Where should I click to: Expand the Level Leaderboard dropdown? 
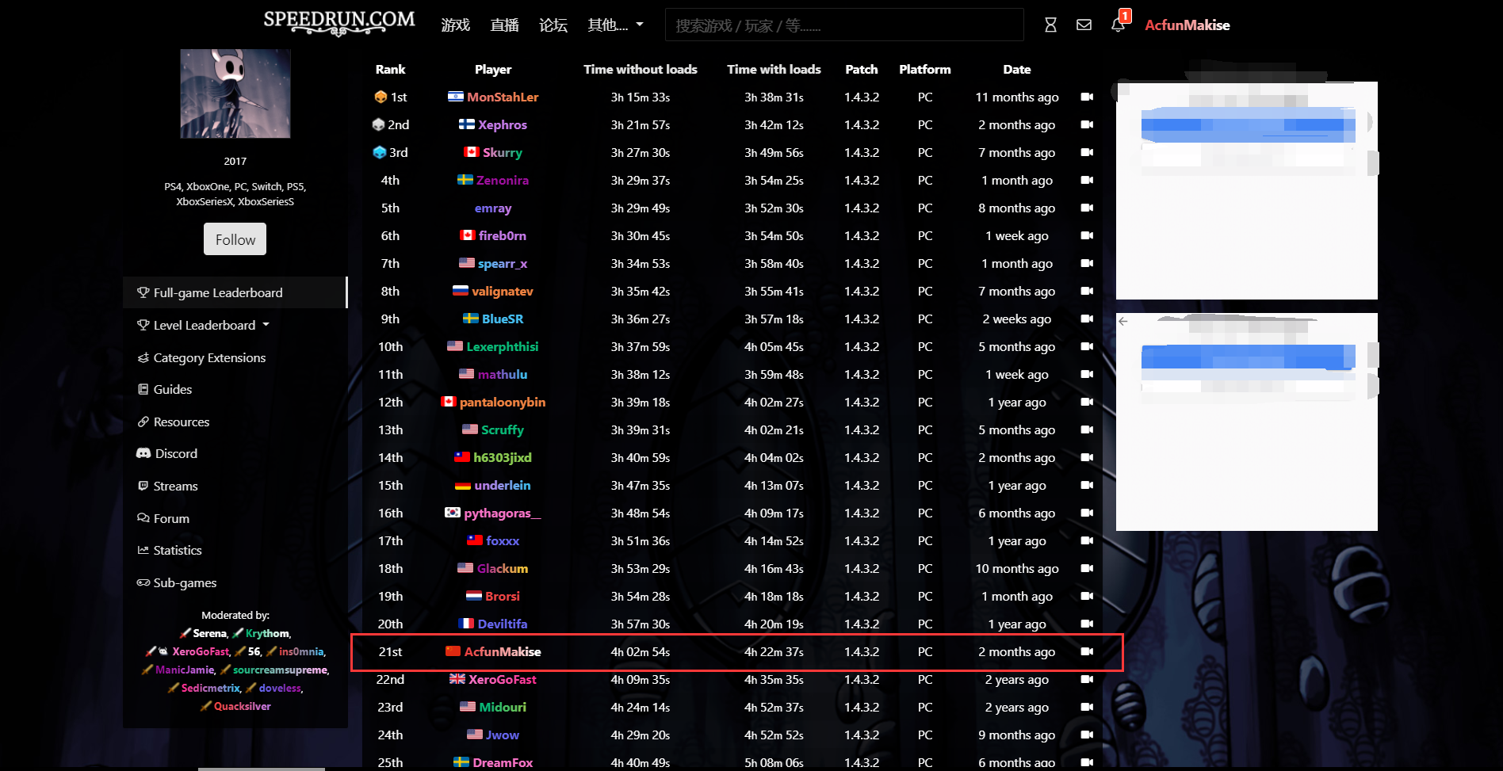click(204, 325)
